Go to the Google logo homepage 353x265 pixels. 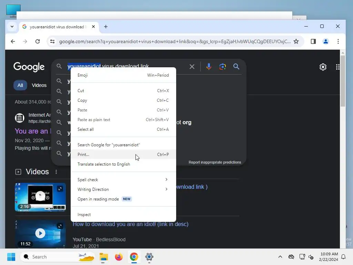click(29, 67)
